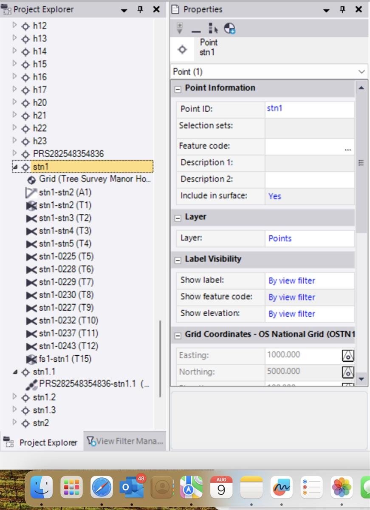Click the Properties scrollbar down arrow

(x=361, y=379)
